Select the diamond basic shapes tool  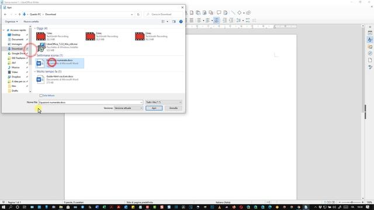pyautogui.click(x=239, y=13)
